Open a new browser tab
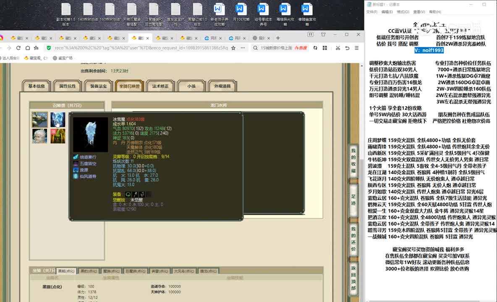 pyautogui.click(x=278, y=38)
